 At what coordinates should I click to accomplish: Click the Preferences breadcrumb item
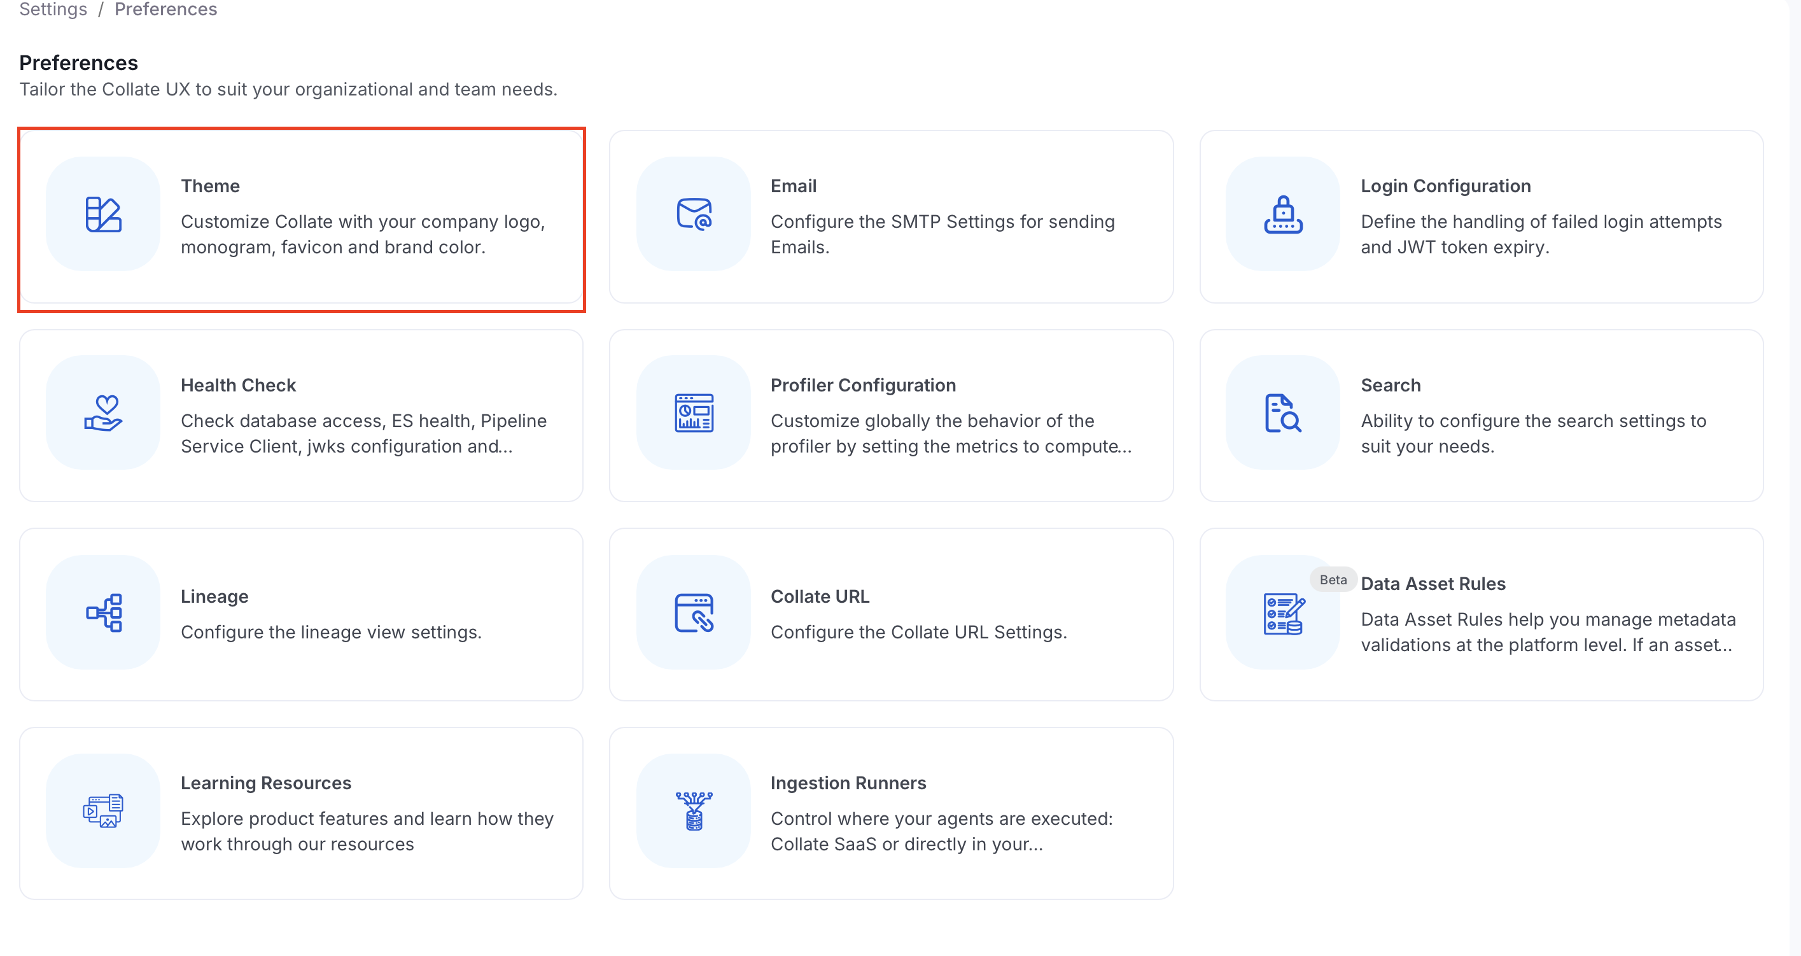[165, 10]
